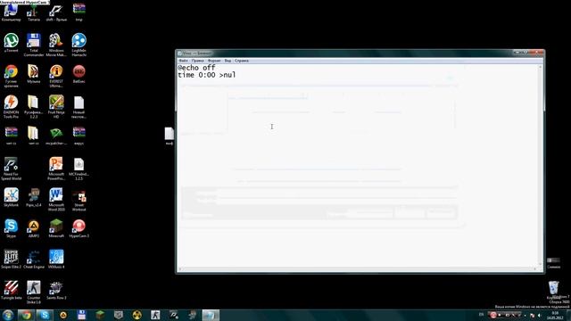Open the Terraria desktop shortcut
571x321 pixels.
[34, 12]
